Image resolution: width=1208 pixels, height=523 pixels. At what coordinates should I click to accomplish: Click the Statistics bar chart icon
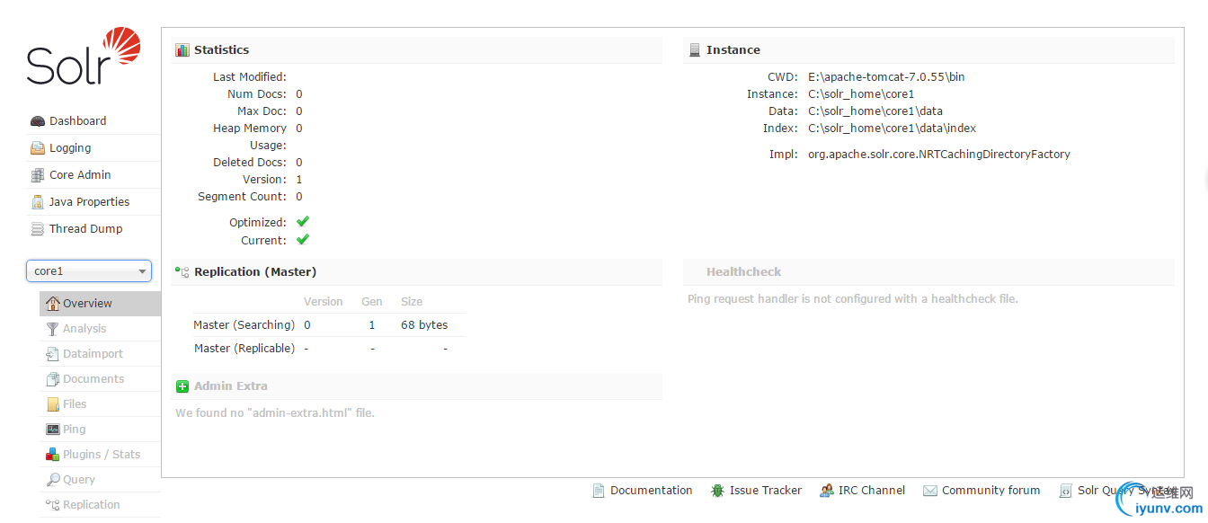(x=182, y=50)
